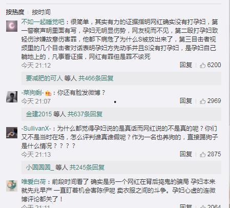Open username link 唯爱白荷

pos(34,182)
